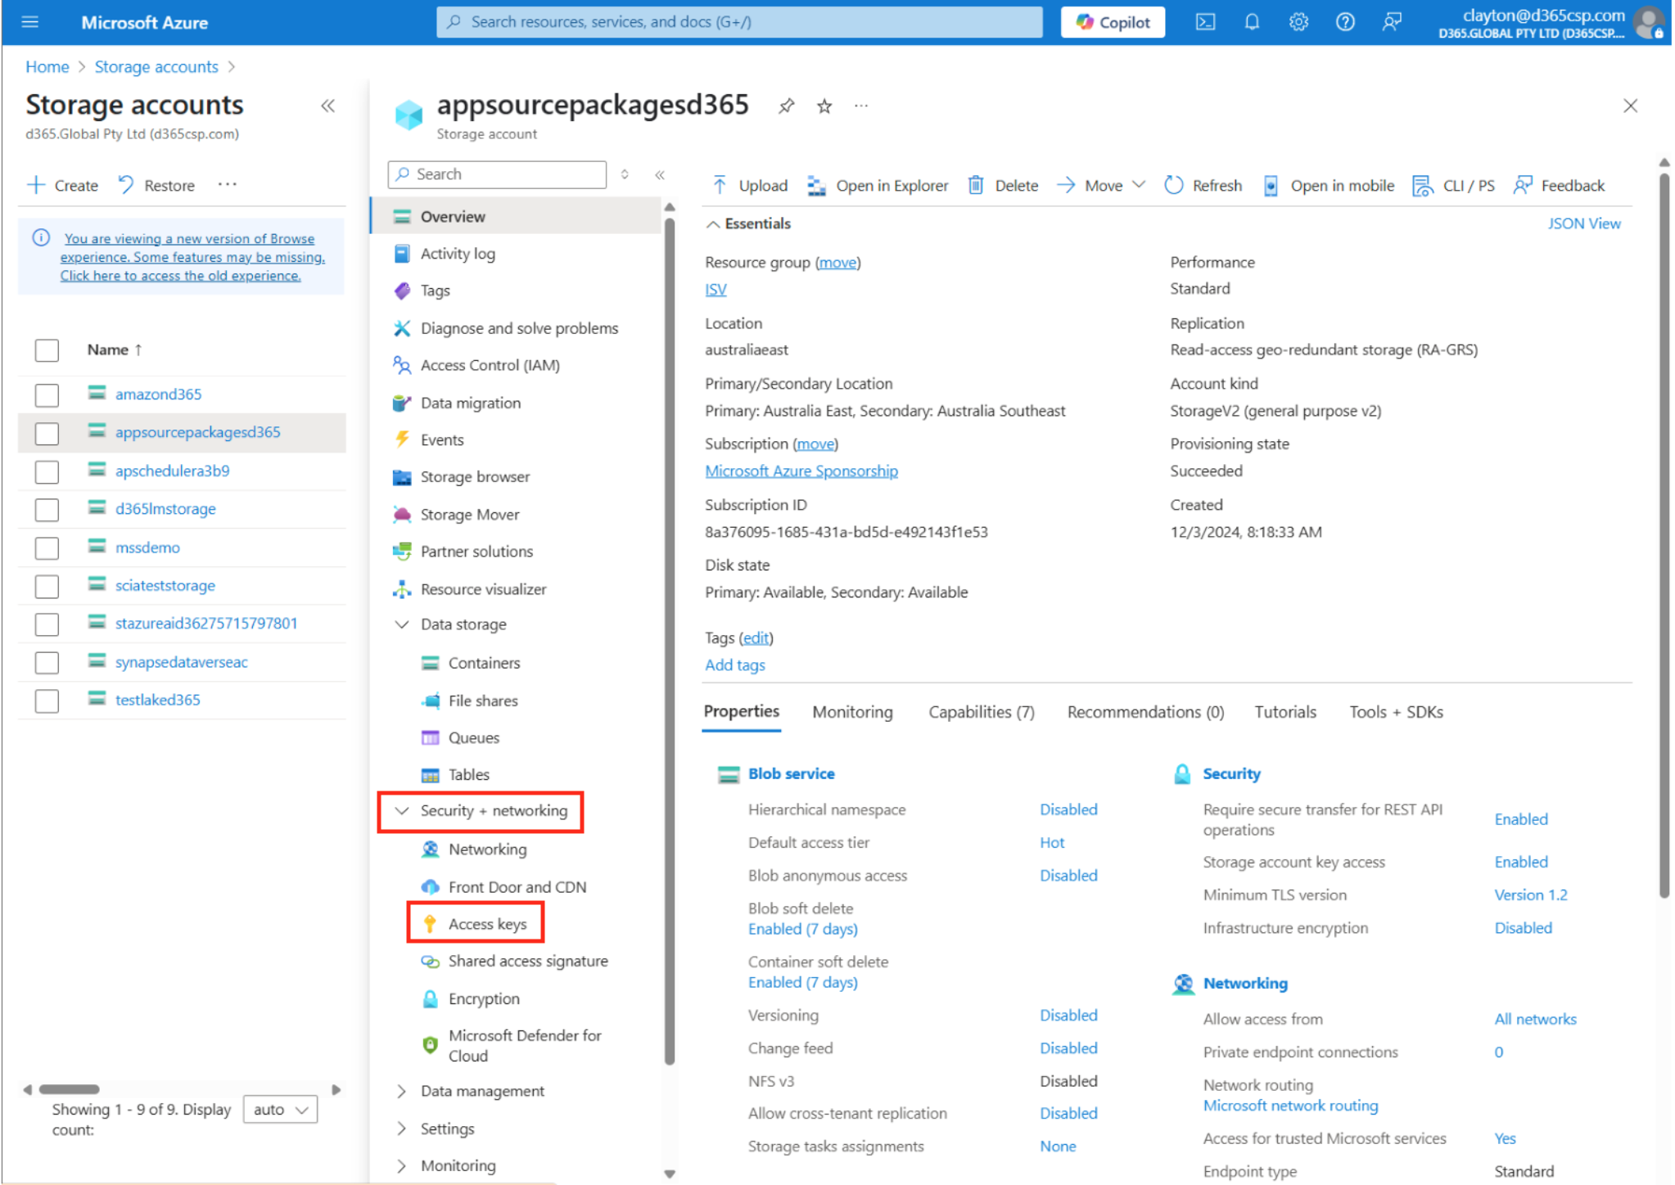Open the Copilot button
1675x1185 pixels.
point(1113,22)
